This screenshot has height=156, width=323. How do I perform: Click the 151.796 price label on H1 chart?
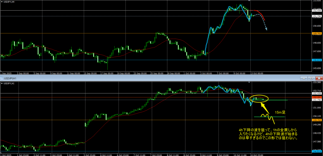click(x=317, y=100)
